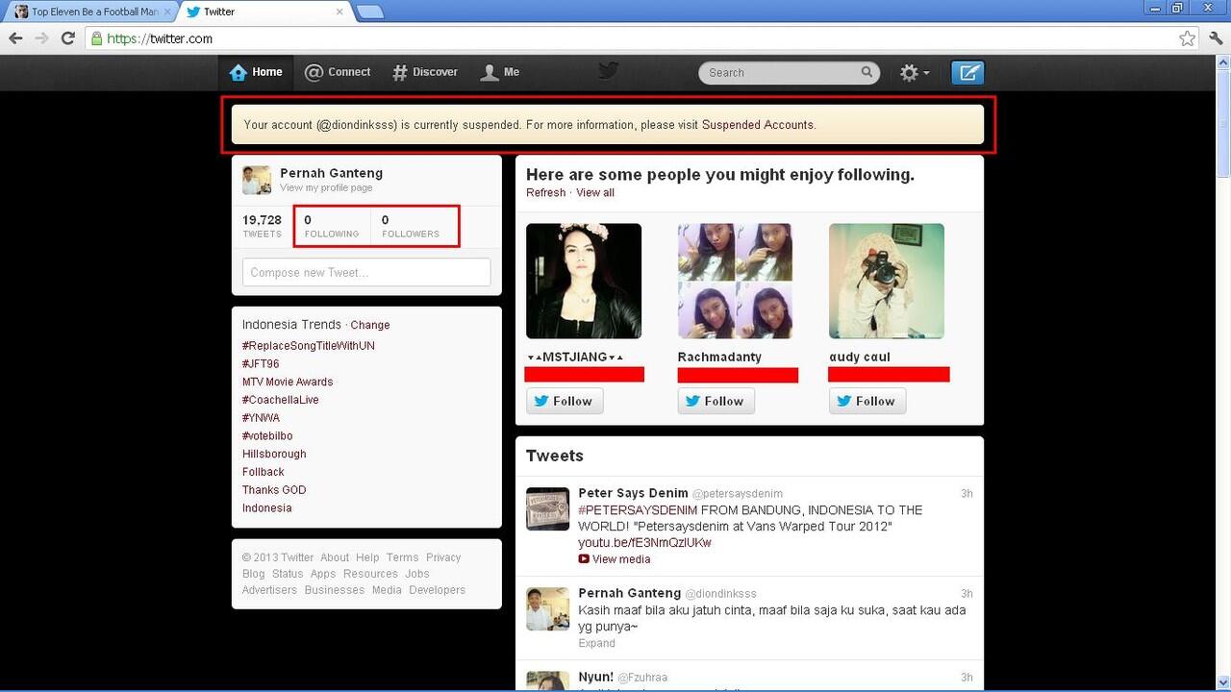Open trend Follback
Viewport: 1231px width, 692px height.
(x=264, y=472)
